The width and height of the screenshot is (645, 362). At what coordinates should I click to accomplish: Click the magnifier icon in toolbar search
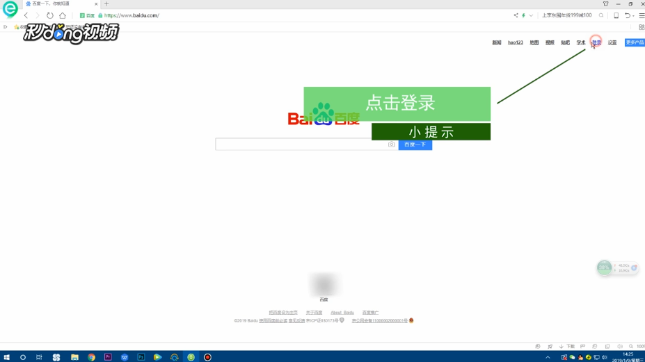click(601, 15)
